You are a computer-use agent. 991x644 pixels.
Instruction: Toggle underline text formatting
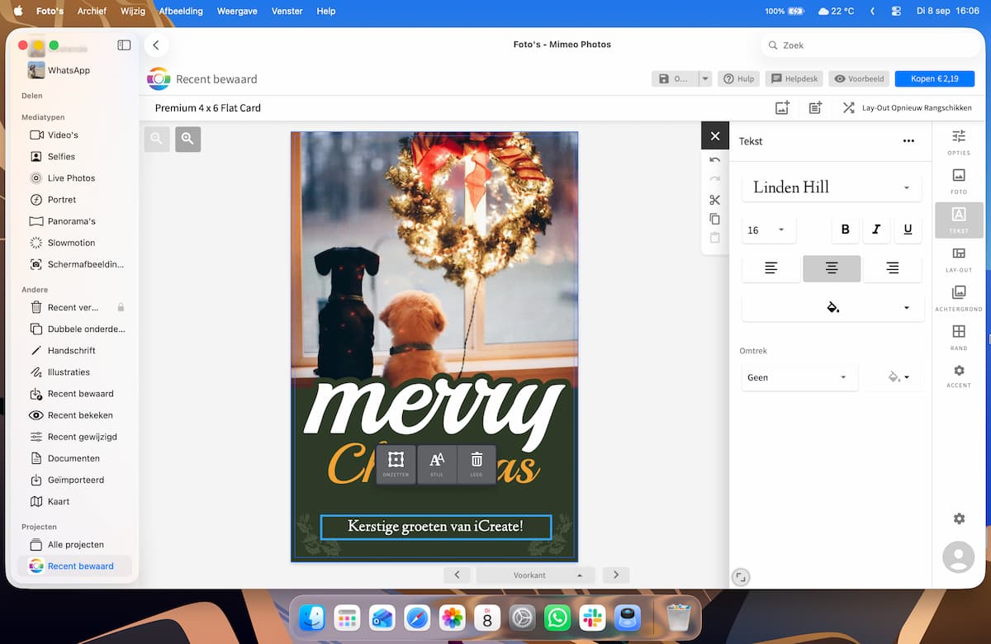pos(908,230)
